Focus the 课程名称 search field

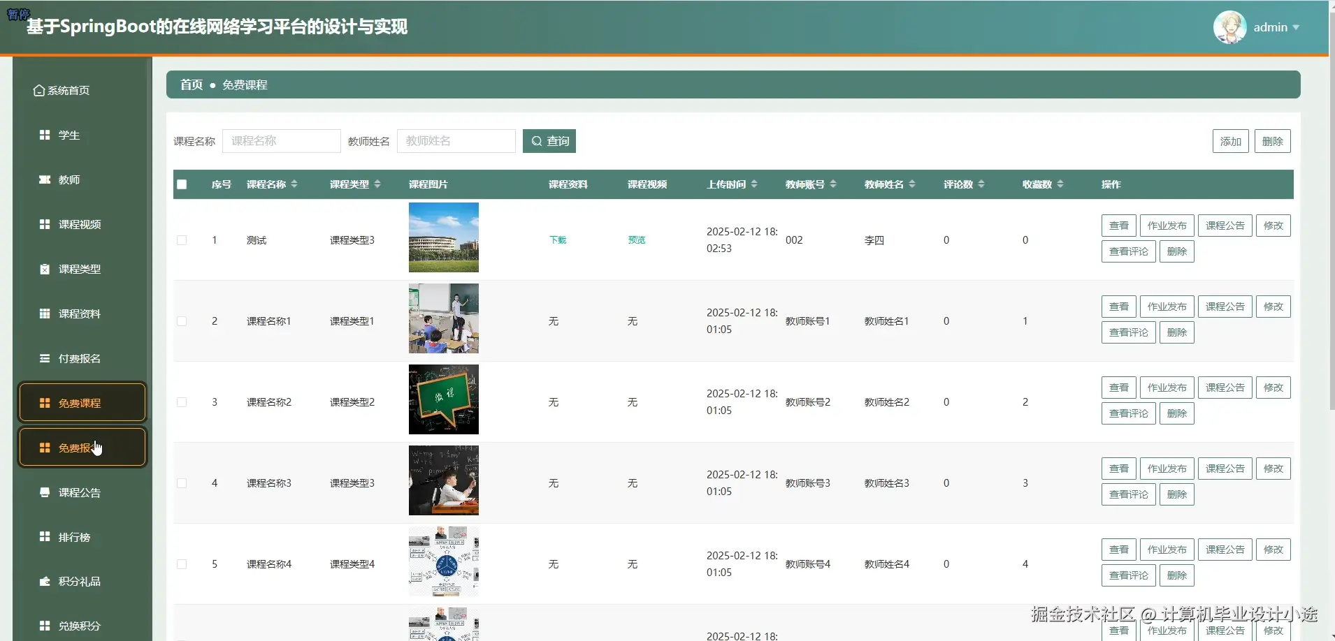[282, 141]
